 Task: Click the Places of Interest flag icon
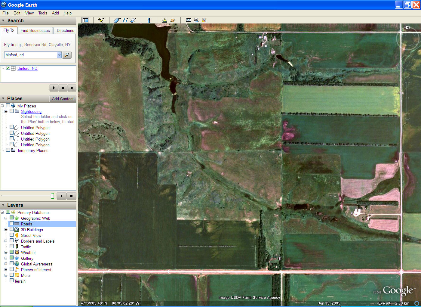[x=17, y=270]
